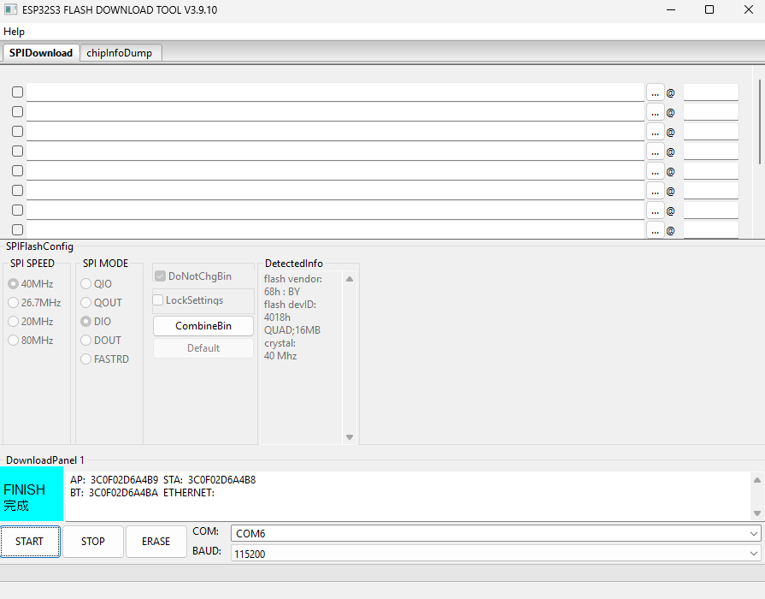Click the BT MAC address 3C0F02D6A4BA
This screenshot has width=765, height=599.
[123, 493]
